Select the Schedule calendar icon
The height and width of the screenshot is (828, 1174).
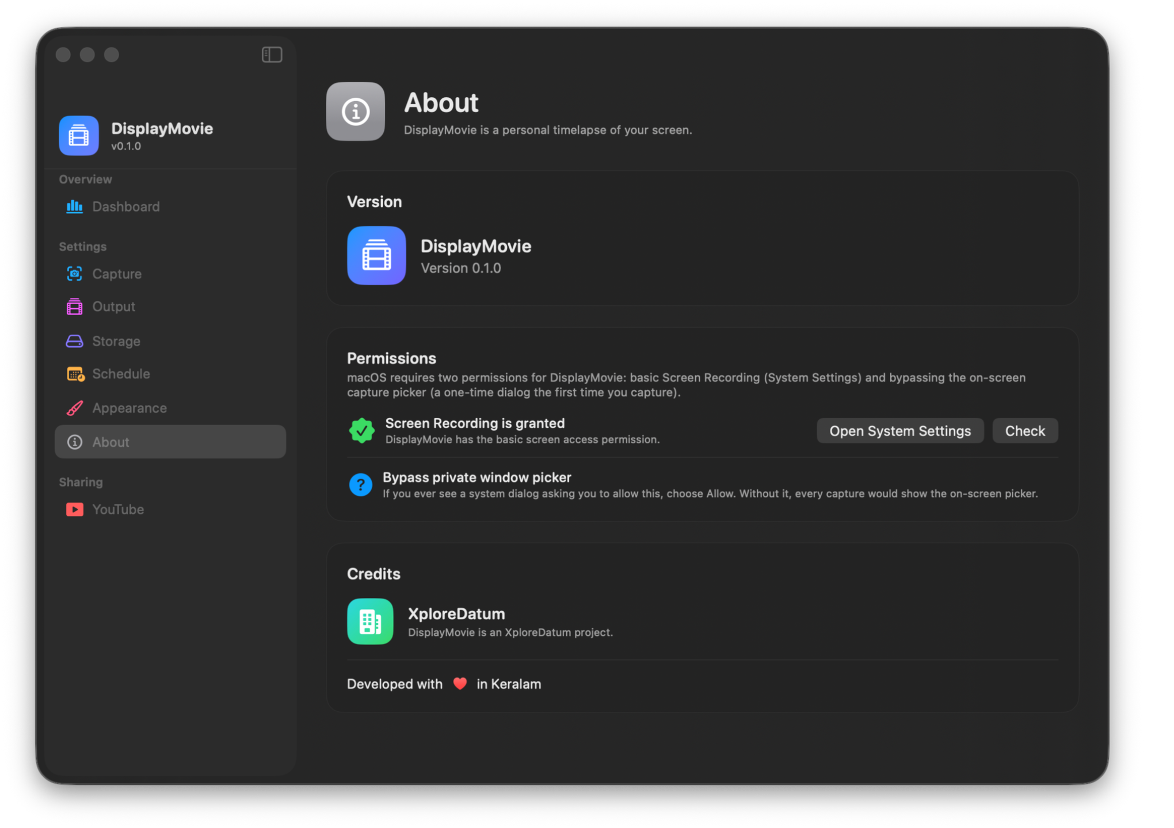point(75,374)
